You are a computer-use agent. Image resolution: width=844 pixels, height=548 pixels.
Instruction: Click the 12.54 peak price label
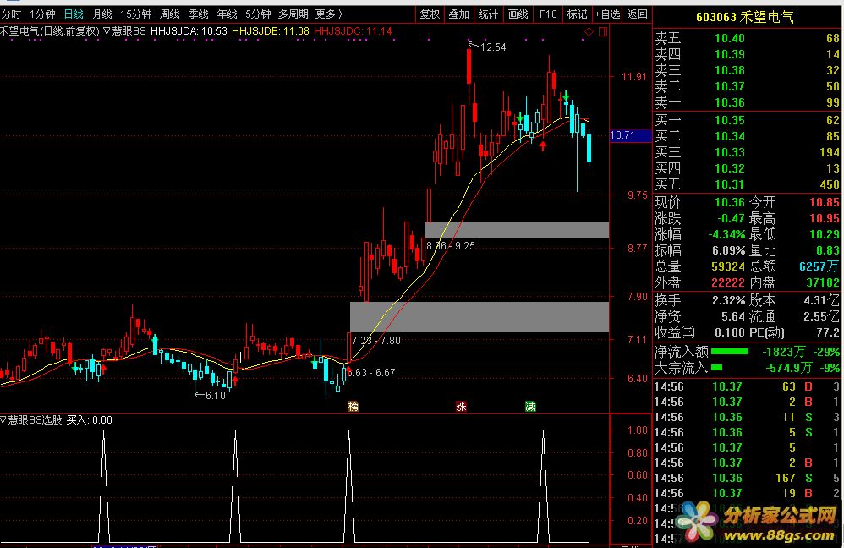[x=493, y=47]
